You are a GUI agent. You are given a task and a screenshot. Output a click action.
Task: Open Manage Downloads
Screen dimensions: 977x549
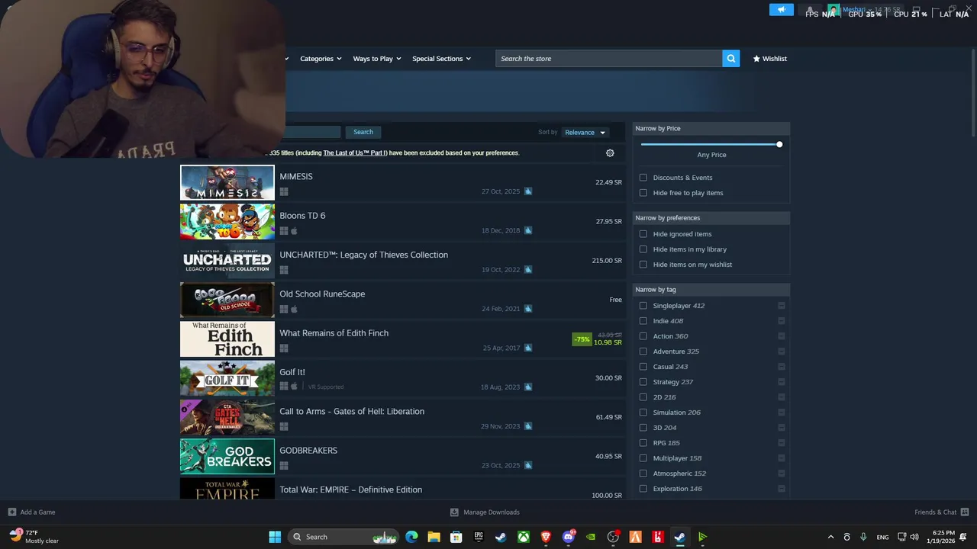pos(485,512)
